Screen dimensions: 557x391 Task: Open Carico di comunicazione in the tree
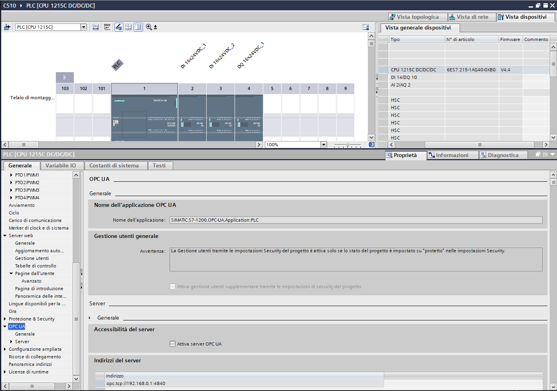[x=35, y=220]
